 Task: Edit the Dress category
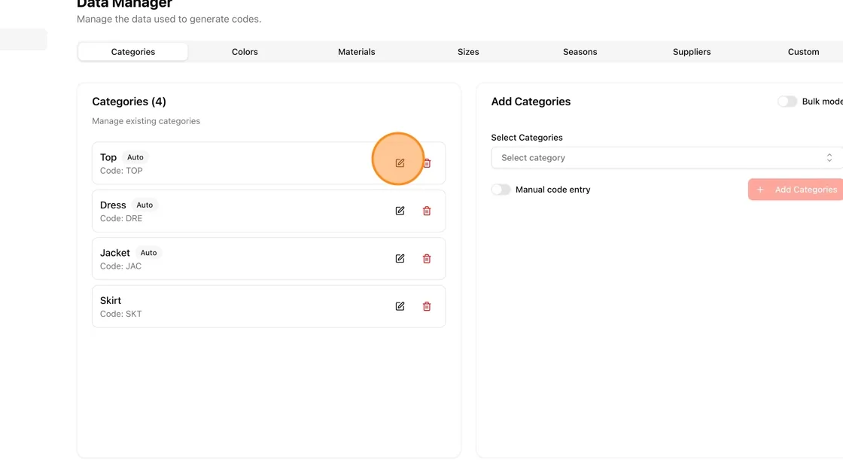(400, 211)
